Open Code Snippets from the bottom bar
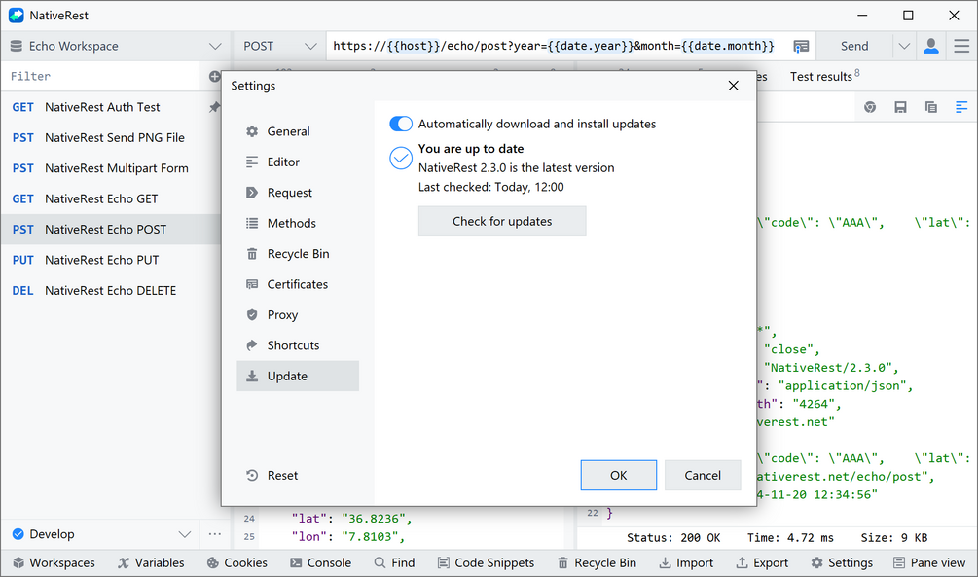 point(486,563)
